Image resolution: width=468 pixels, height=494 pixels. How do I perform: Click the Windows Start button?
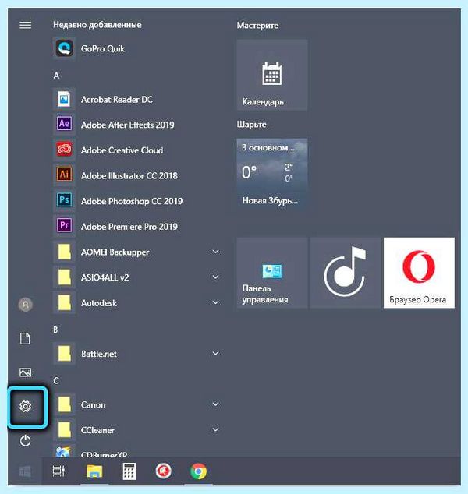[25, 471]
